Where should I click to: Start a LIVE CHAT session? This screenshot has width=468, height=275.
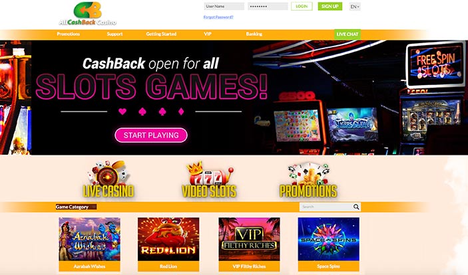tap(348, 35)
